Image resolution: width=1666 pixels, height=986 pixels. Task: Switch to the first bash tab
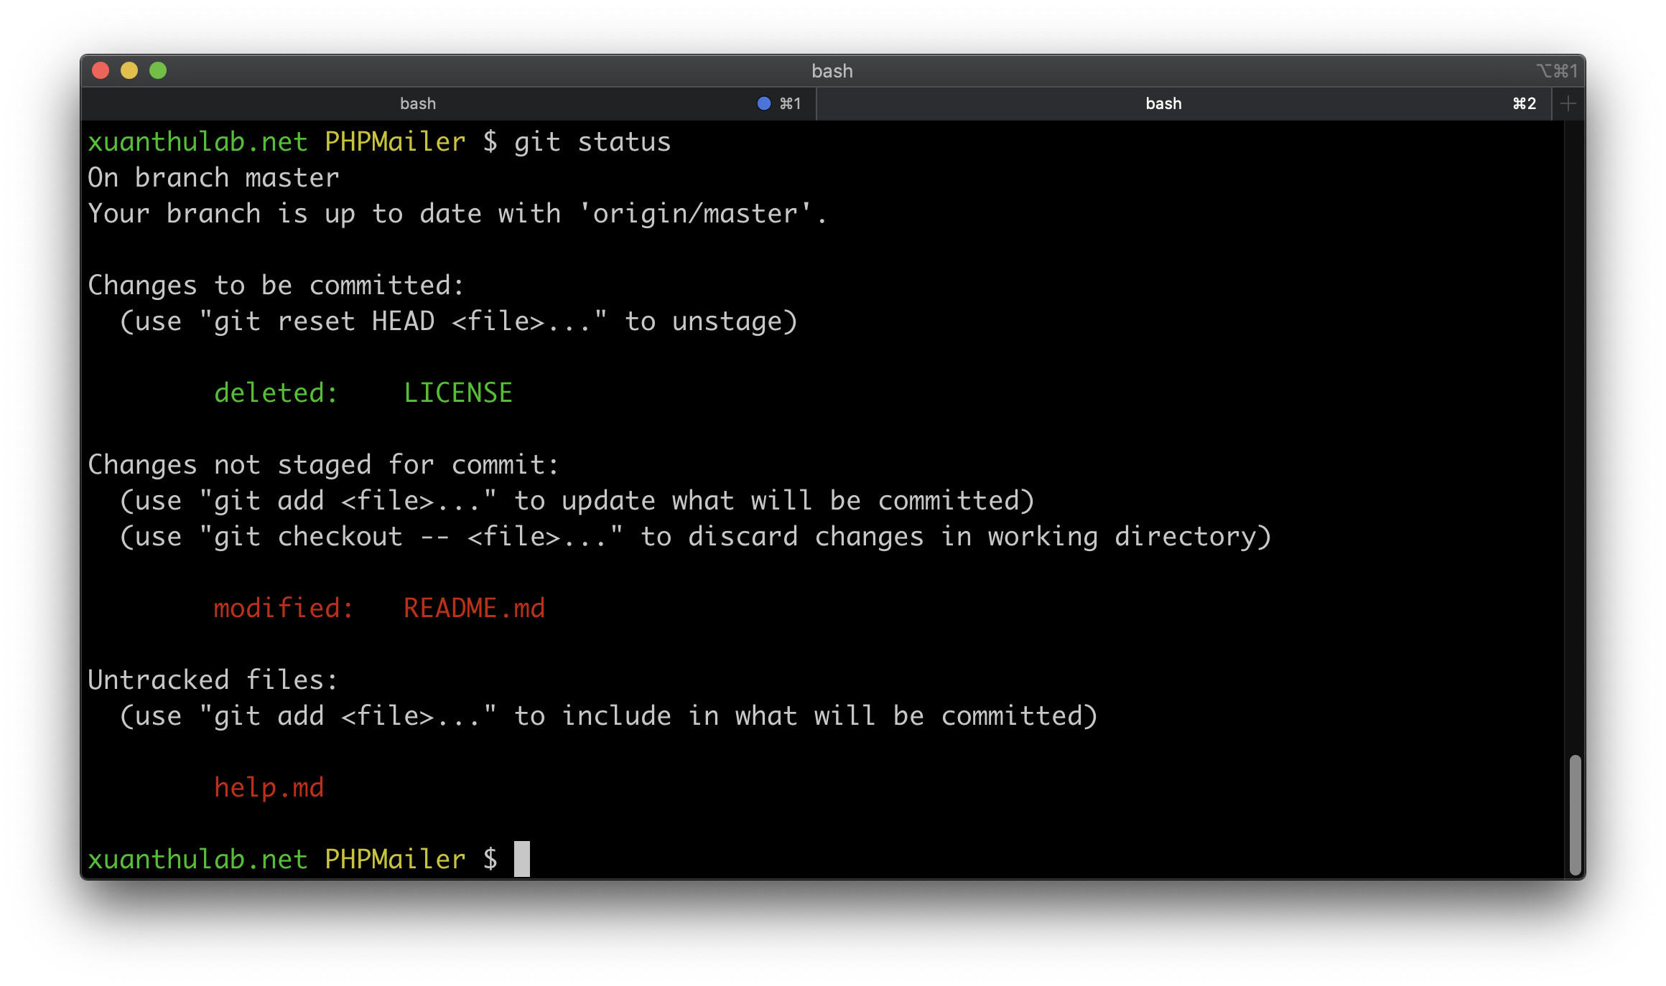(418, 103)
